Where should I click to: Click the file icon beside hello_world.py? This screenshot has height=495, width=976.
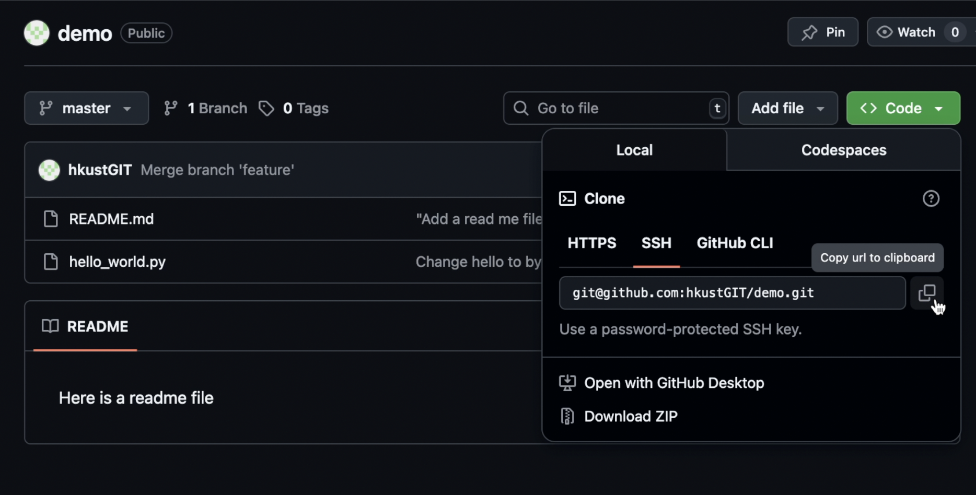pos(51,262)
